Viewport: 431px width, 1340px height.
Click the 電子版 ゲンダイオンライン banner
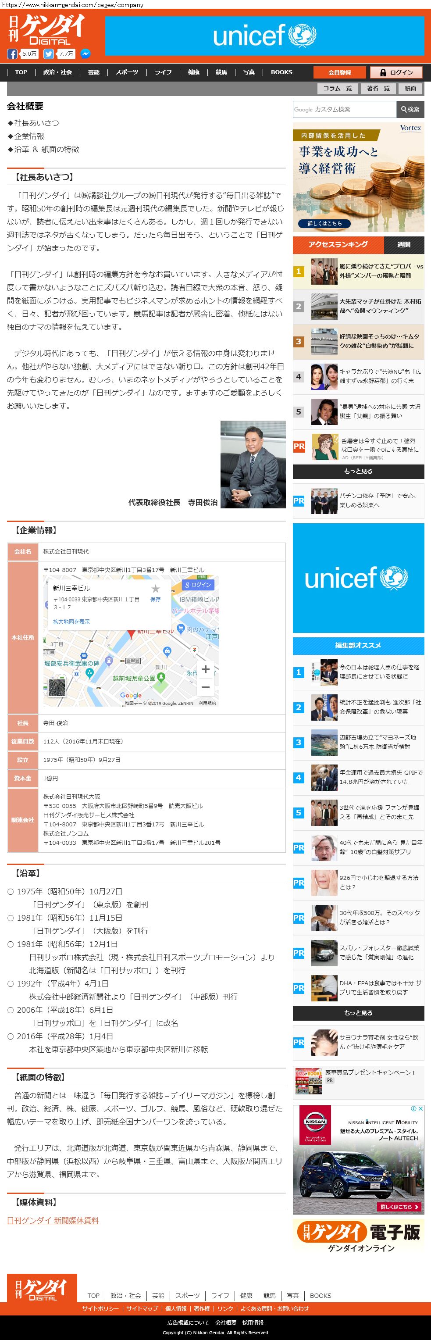[x=358, y=1236]
